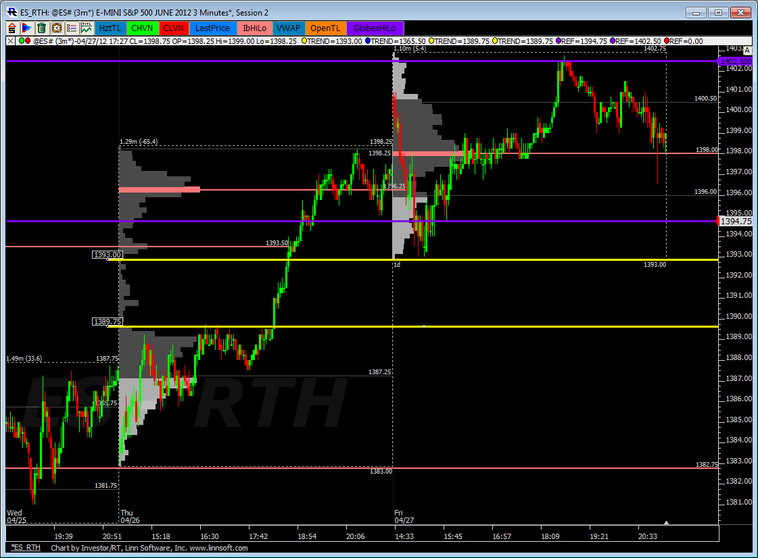758x558 pixels.
Task: Click blue TREND=1365.50 legend marker
Action: [x=368, y=41]
